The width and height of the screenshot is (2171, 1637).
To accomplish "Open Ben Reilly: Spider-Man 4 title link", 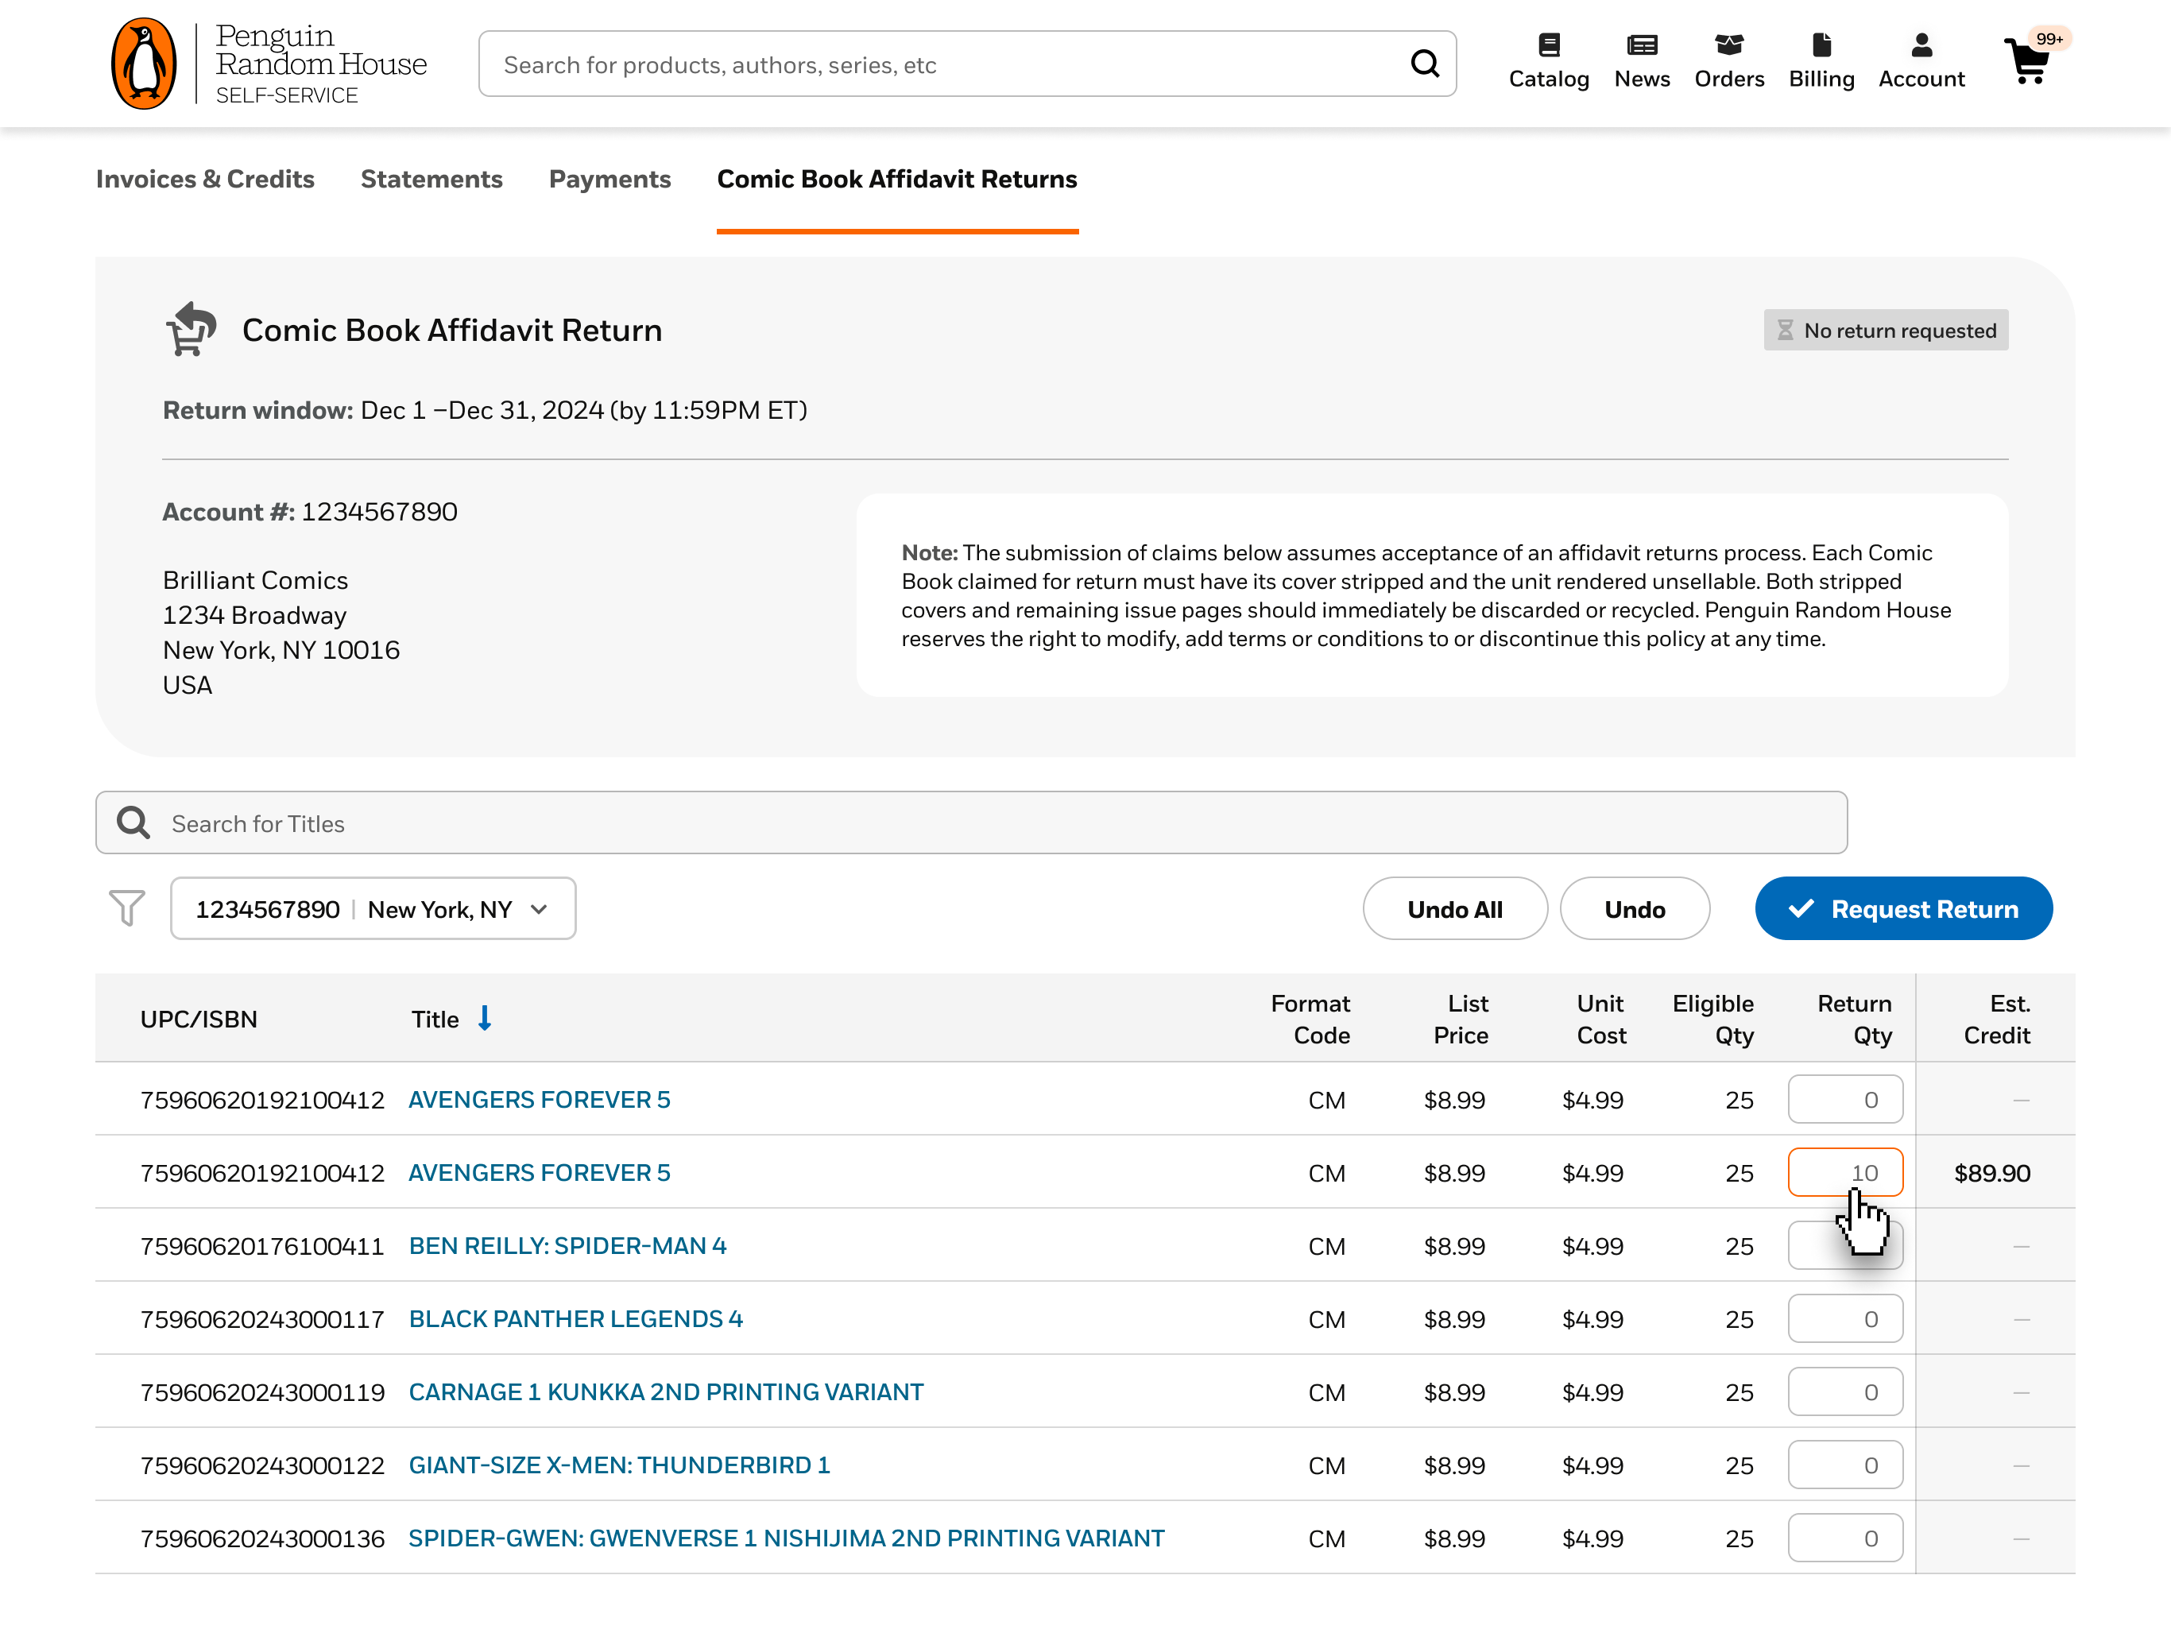I will click(567, 1245).
